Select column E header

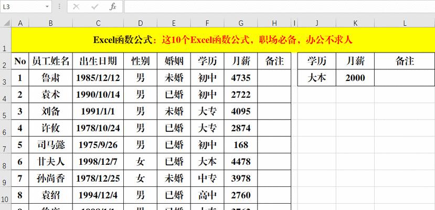click(174, 23)
